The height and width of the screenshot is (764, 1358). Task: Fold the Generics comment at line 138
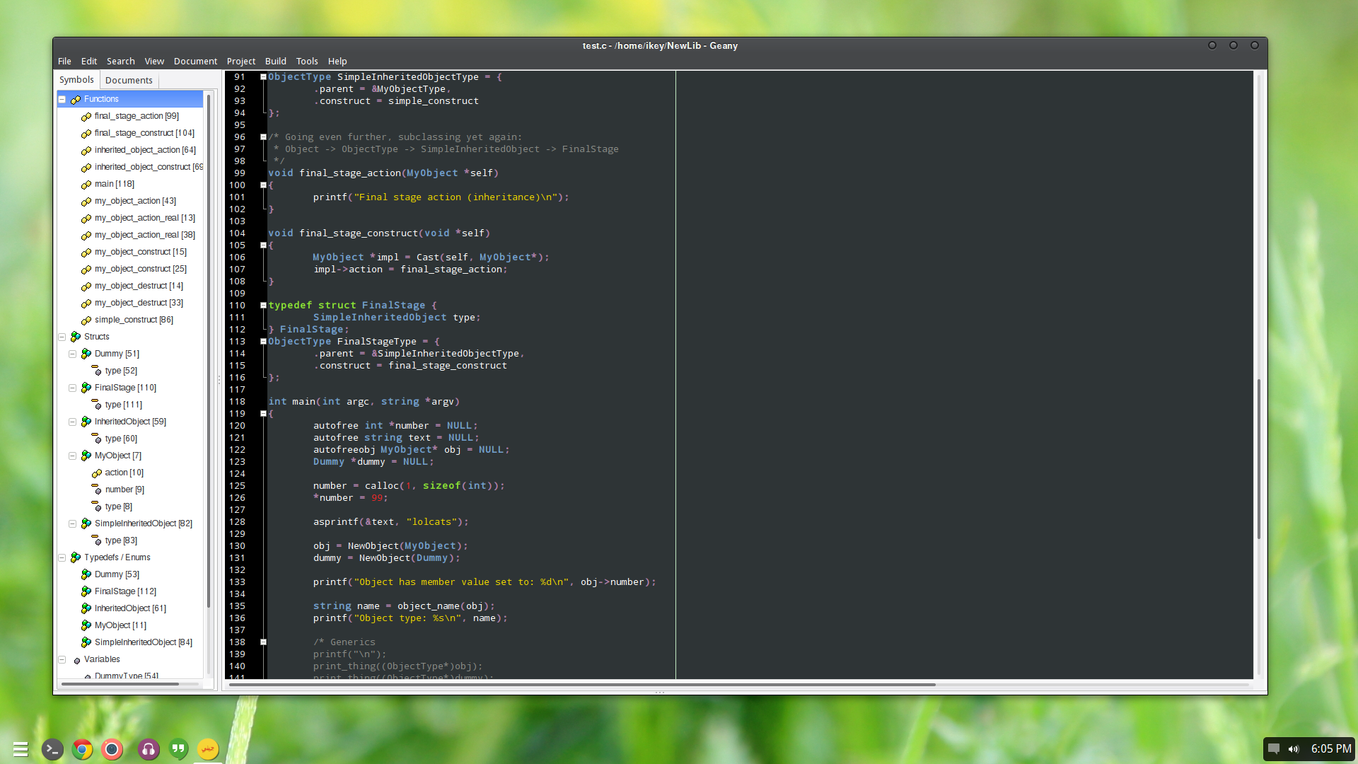263,642
